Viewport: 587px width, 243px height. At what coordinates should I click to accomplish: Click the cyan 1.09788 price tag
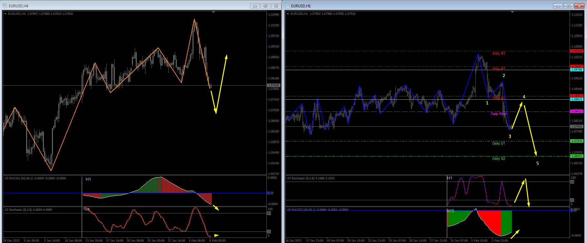tap(577, 70)
